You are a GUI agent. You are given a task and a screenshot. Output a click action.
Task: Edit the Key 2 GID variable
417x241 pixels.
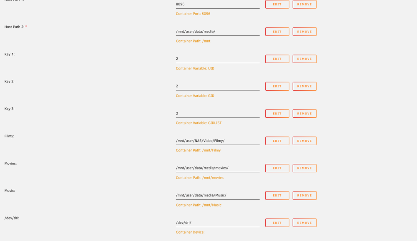[277, 86]
